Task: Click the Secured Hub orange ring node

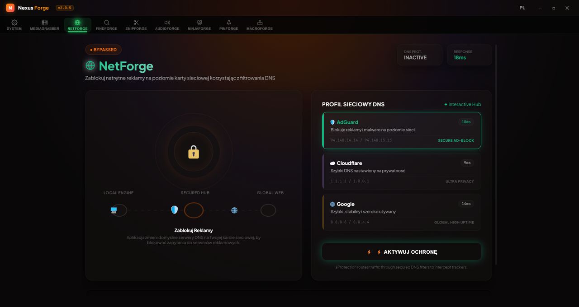Action: [x=194, y=210]
